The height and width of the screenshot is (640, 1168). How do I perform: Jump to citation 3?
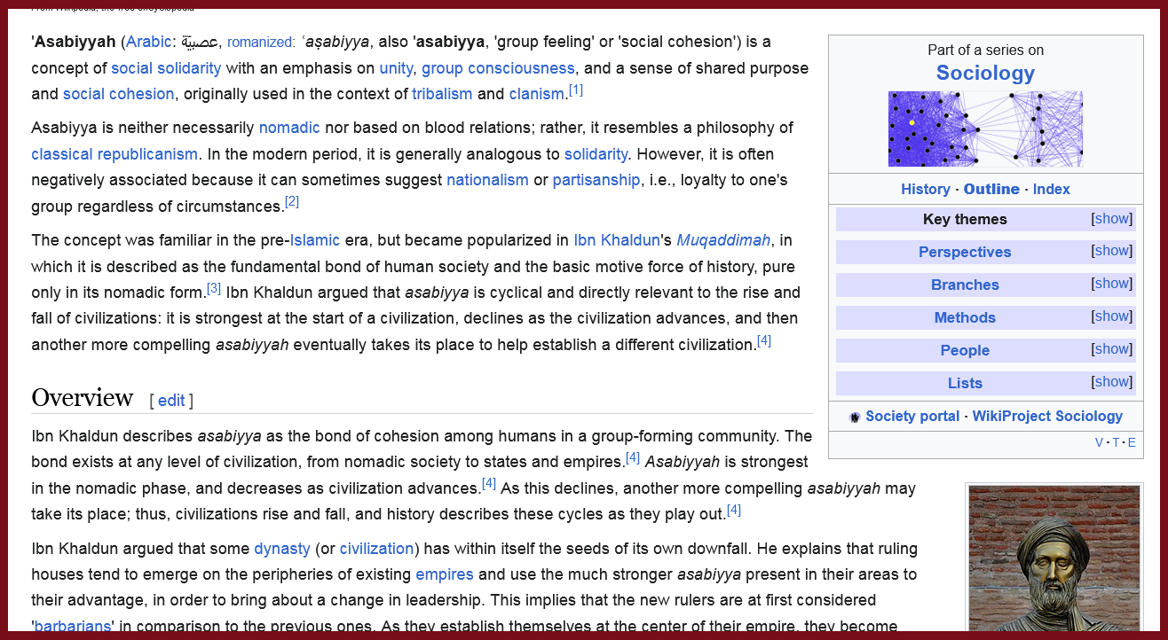click(214, 288)
